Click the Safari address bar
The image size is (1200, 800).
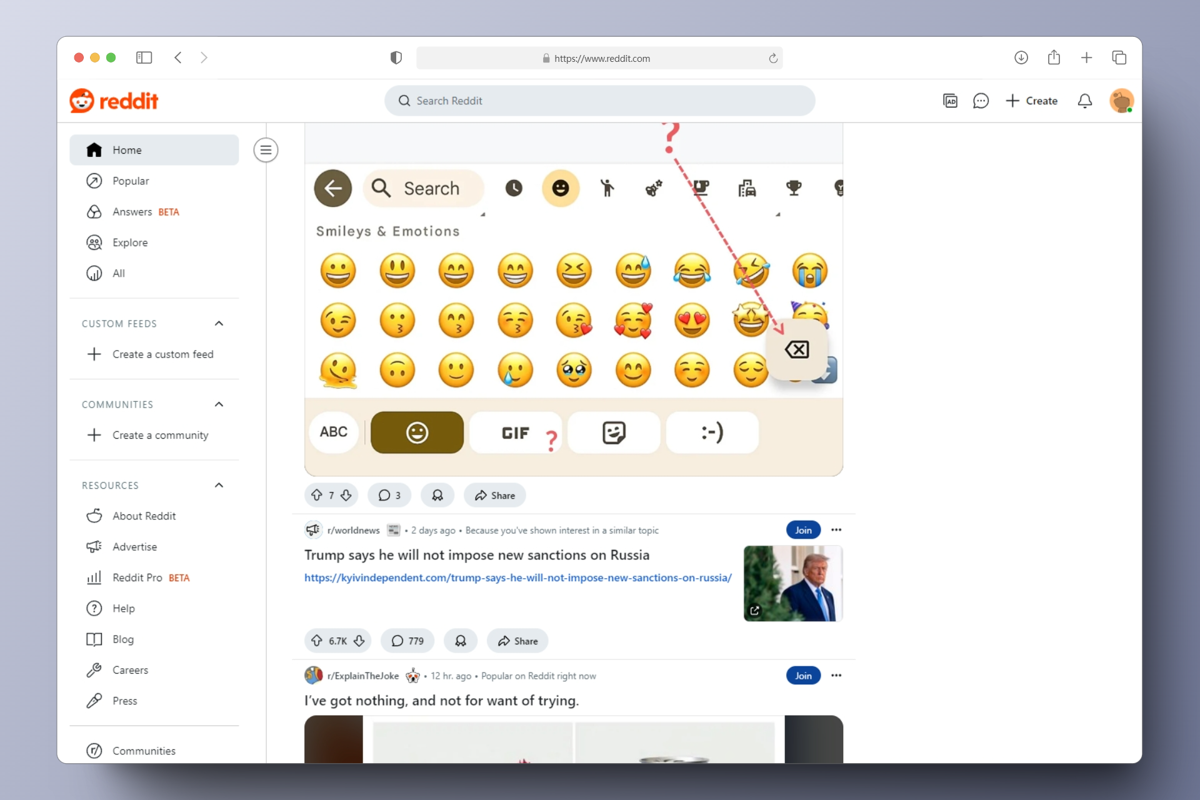tap(600, 58)
